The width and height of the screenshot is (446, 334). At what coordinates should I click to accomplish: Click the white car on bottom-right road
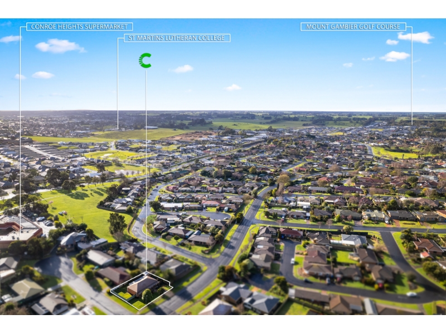click(411, 294)
